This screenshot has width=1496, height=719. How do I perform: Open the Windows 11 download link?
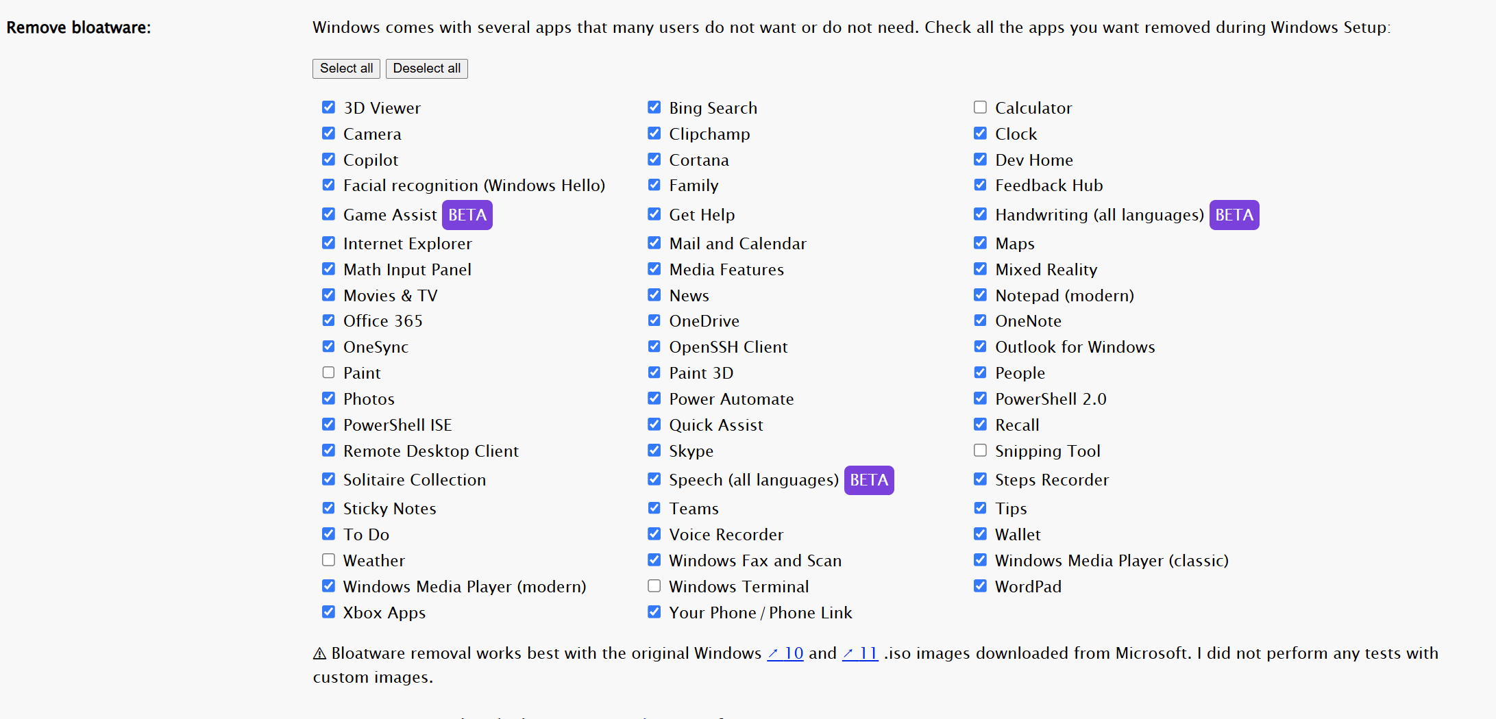point(860,653)
